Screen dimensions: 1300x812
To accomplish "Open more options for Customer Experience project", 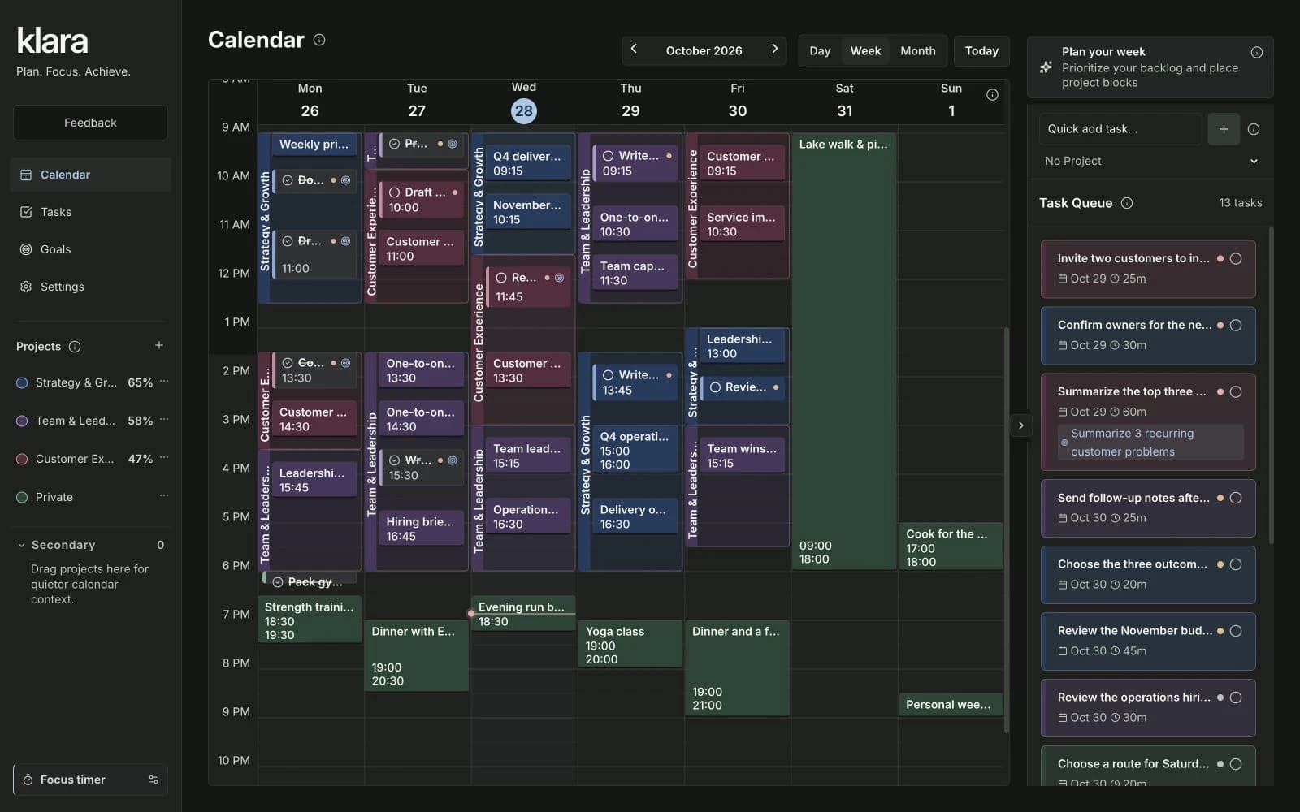I will coord(164,458).
